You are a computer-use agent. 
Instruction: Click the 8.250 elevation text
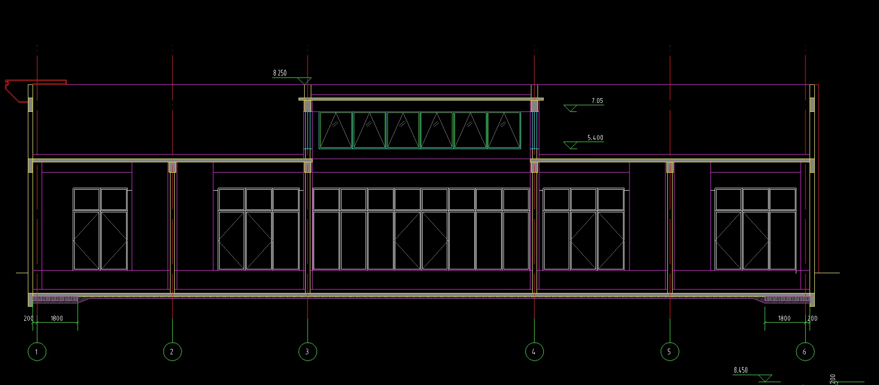click(x=280, y=73)
